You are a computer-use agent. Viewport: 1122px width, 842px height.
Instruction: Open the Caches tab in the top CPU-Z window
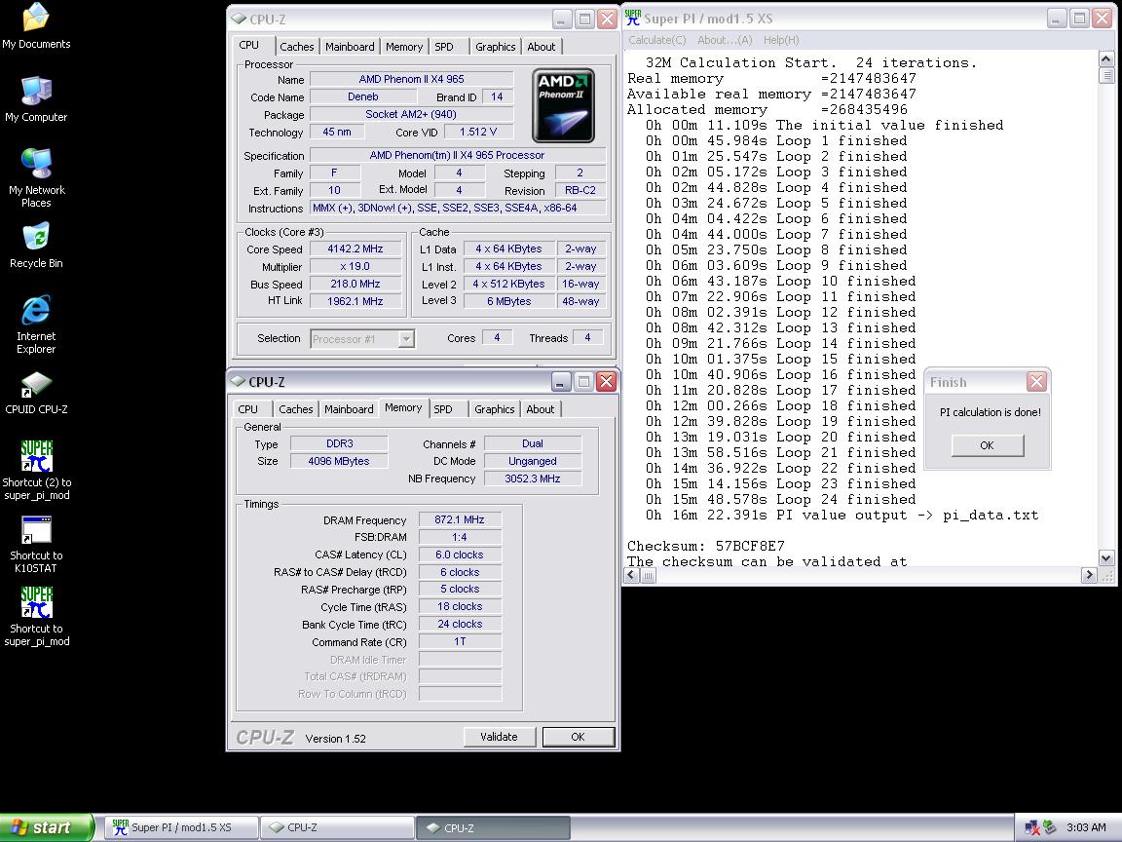pyautogui.click(x=297, y=47)
